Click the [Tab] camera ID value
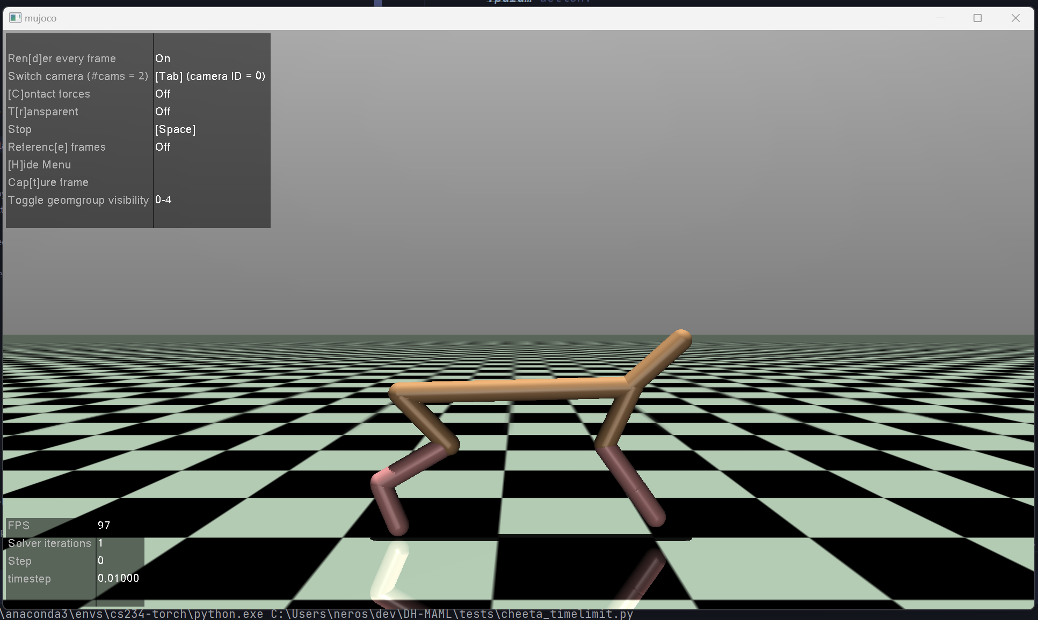The height and width of the screenshot is (620, 1038). (210, 76)
